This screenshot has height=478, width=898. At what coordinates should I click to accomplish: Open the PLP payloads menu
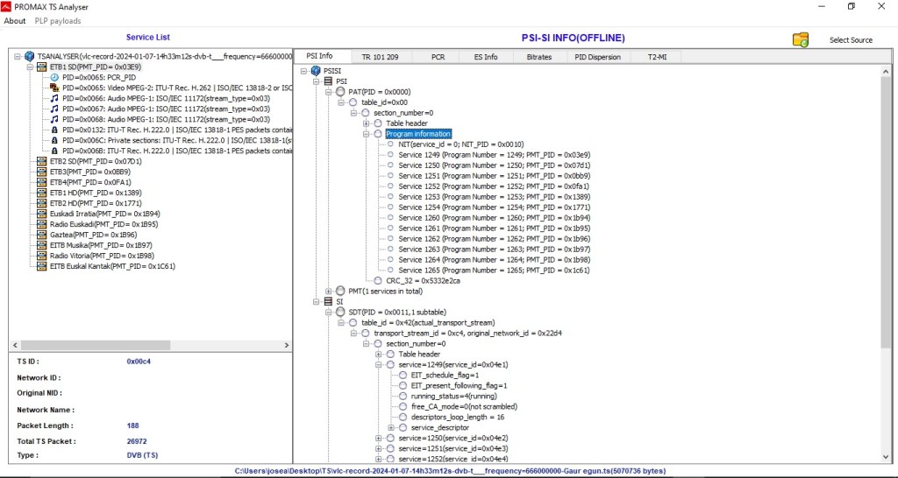coord(59,21)
